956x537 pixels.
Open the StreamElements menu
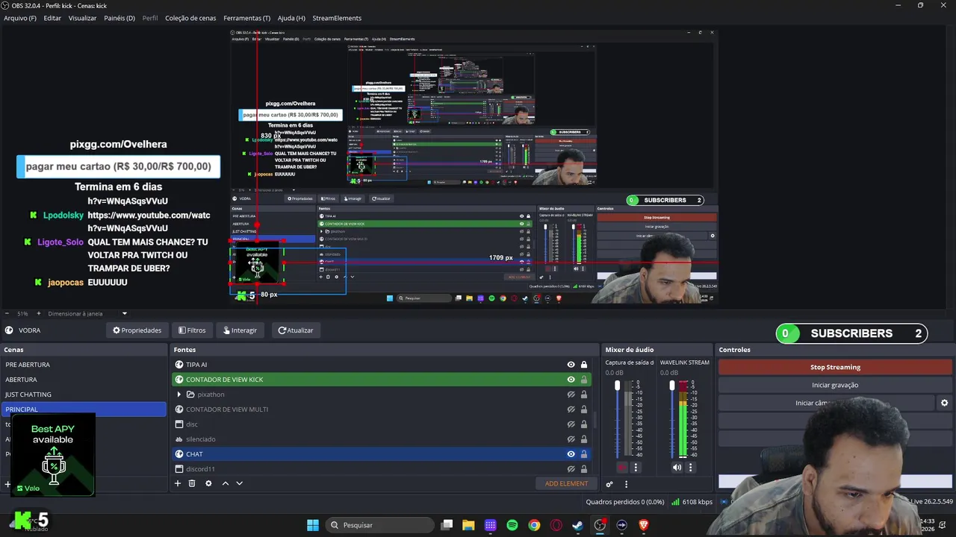click(337, 18)
